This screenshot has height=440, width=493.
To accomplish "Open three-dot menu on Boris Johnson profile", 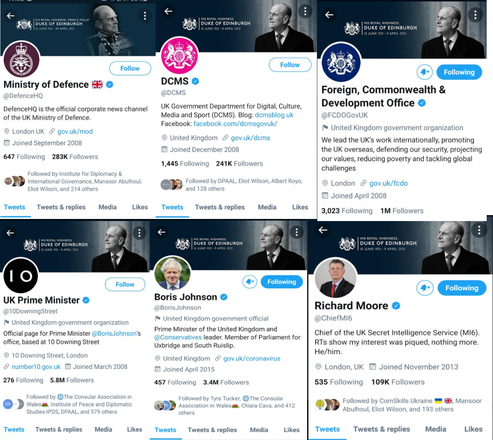I will (297, 232).
